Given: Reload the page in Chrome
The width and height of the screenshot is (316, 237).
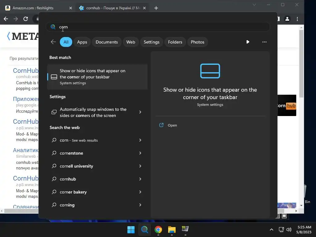Looking at the screenshot, I should [x=26, y=19].
